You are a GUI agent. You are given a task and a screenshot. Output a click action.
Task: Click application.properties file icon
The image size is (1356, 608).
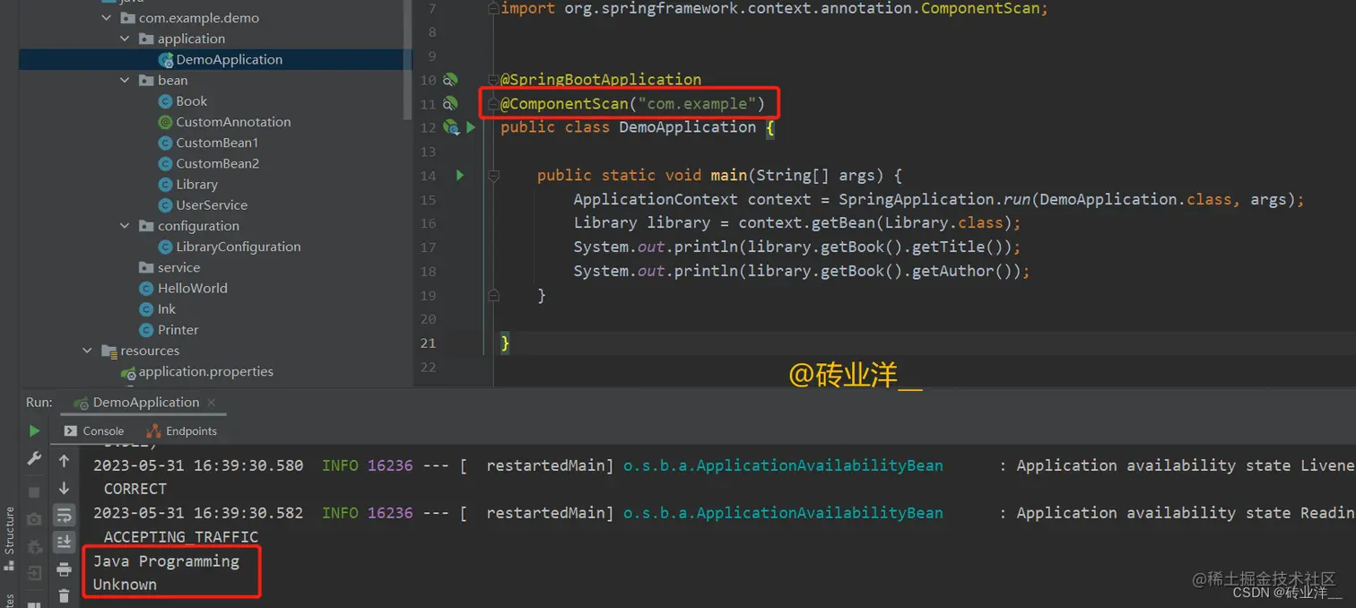coord(128,371)
